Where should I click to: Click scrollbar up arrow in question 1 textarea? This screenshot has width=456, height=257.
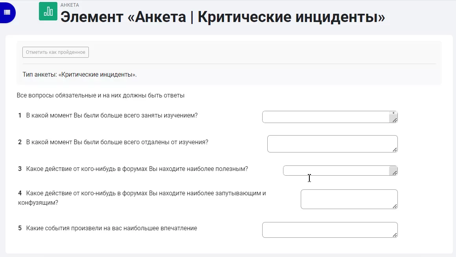point(393,113)
